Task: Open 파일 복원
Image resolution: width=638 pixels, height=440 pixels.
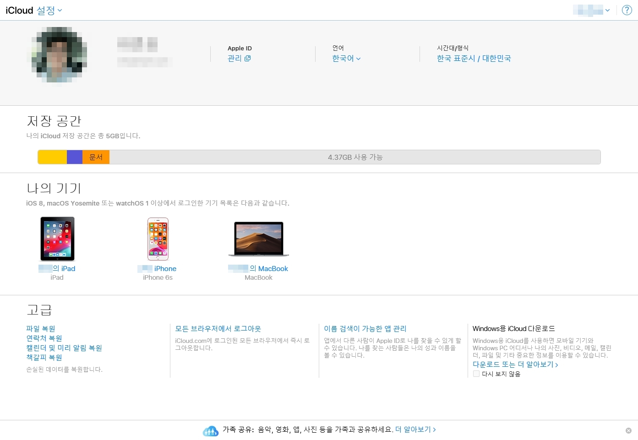Action: tap(41, 328)
